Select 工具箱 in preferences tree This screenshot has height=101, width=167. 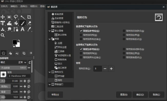(x=61, y=51)
